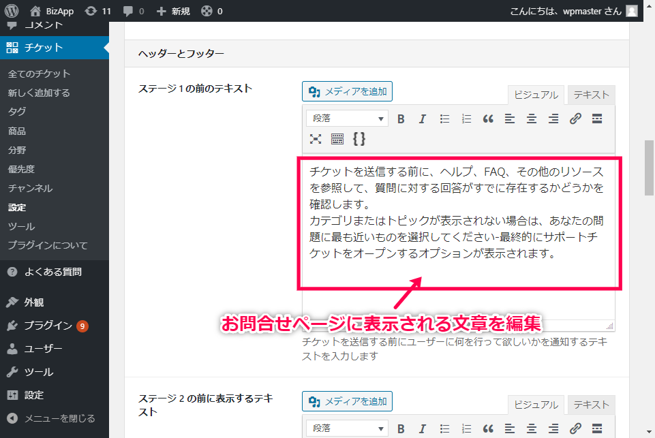Insert link in Stage 2 editor
The width and height of the screenshot is (655, 438).
point(575,429)
